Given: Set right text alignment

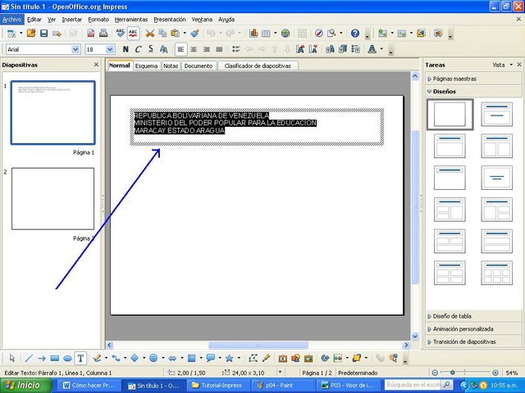Looking at the screenshot, I should pyautogui.click(x=206, y=49).
